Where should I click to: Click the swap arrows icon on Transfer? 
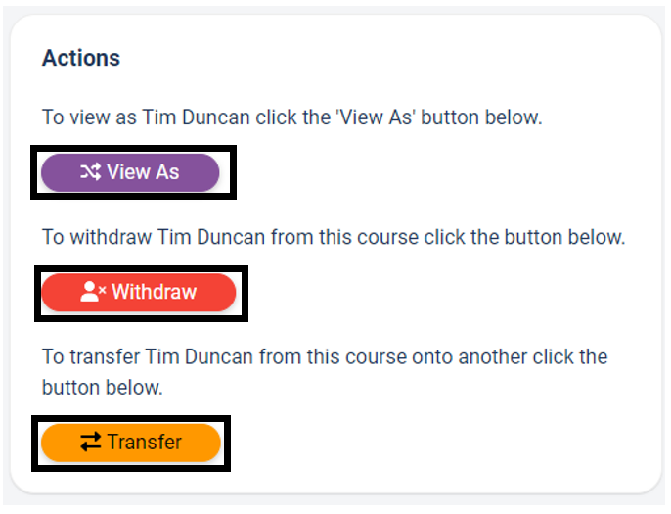91,443
